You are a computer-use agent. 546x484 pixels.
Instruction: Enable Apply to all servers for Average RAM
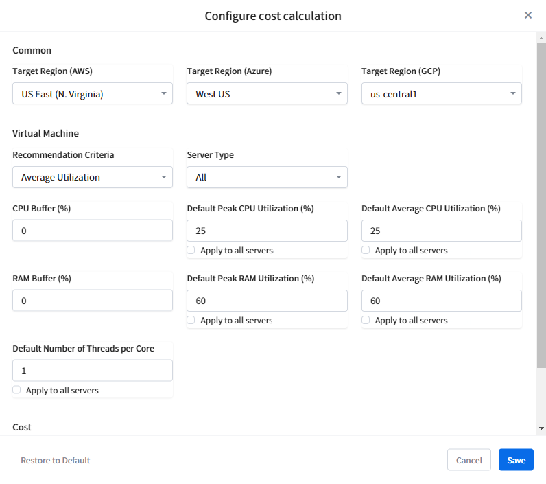tap(366, 321)
